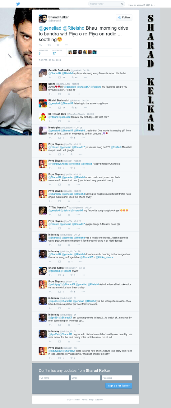This screenshot has width=171, height=408.
Task: Click the Full name input field
Action: click(x=54, y=378)
